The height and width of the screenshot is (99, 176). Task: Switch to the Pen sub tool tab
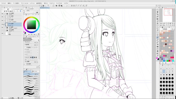click(x=27, y=71)
